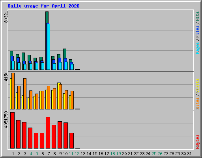
Task: Click day 20 on the x-axis
Action: [124, 154]
